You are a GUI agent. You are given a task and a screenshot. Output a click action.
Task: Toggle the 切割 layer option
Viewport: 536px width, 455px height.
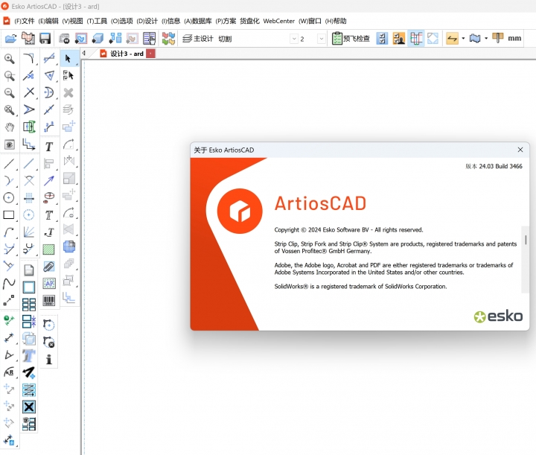[225, 39]
